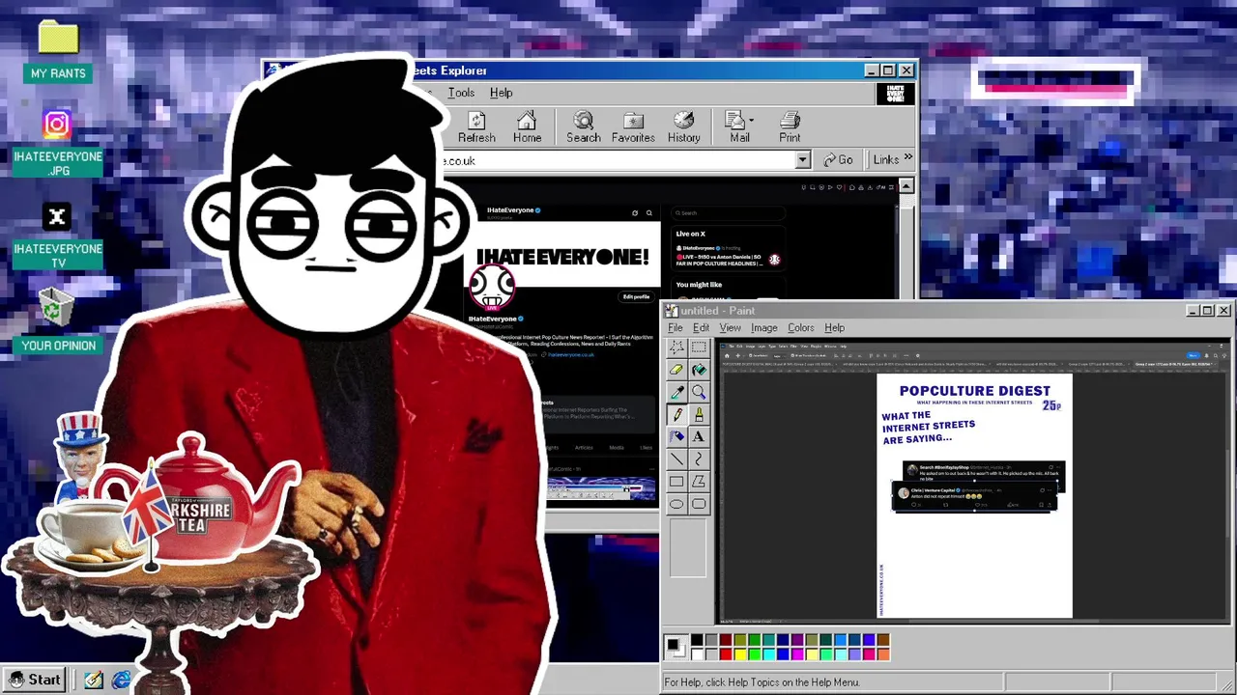1237x695 pixels.
Task: Select the Brush tool in Paint
Action: click(699, 414)
